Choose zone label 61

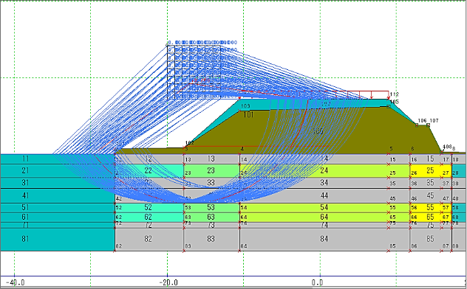25,217
